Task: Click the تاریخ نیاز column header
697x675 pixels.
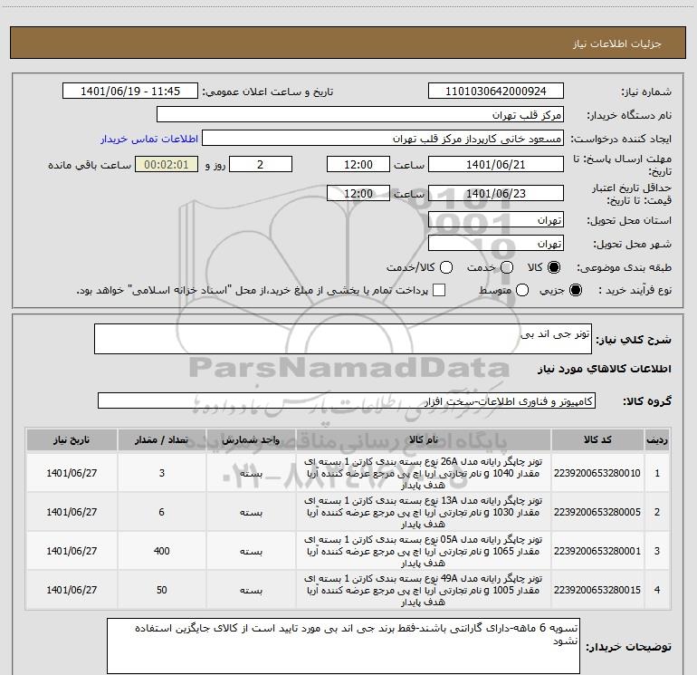Action: (72, 440)
